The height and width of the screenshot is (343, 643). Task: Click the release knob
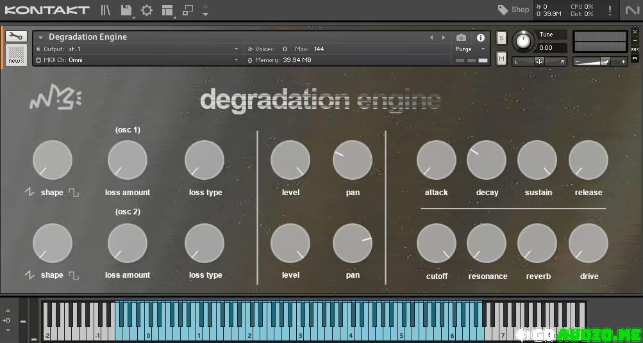[589, 160]
